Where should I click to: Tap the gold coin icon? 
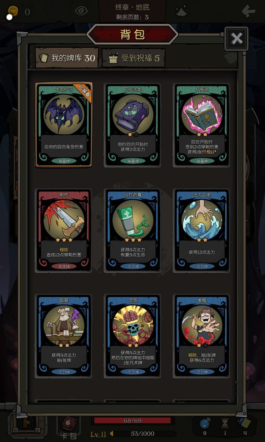coord(13,11)
